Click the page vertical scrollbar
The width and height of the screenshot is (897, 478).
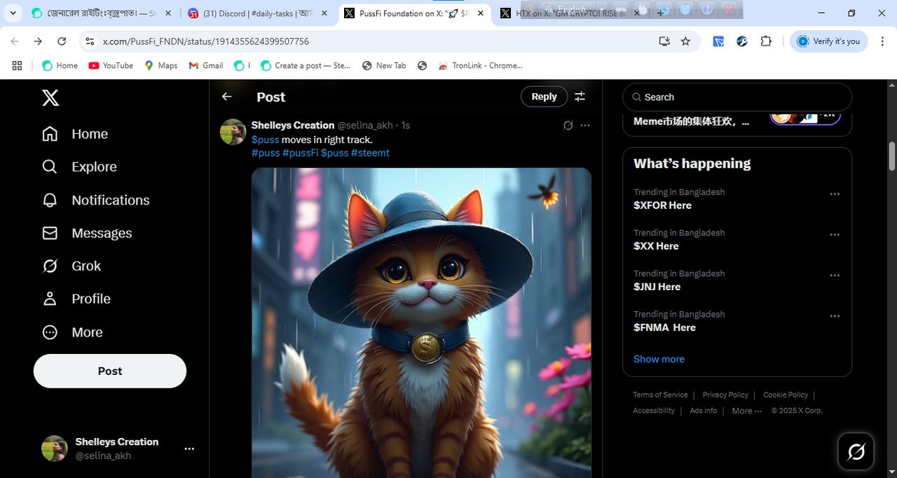[x=892, y=156]
